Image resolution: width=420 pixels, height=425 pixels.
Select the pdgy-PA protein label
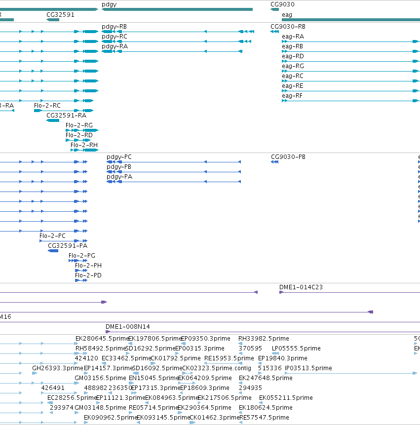(x=119, y=177)
